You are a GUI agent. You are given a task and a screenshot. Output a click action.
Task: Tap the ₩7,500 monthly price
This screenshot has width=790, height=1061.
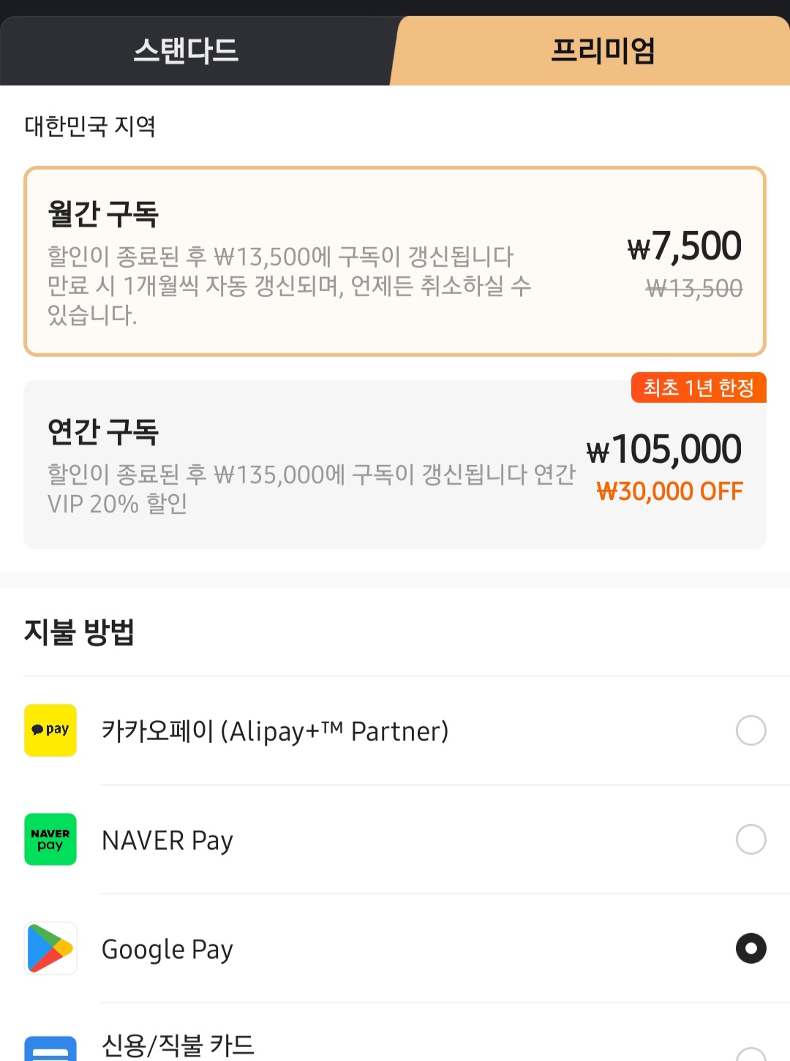click(x=685, y=246)
